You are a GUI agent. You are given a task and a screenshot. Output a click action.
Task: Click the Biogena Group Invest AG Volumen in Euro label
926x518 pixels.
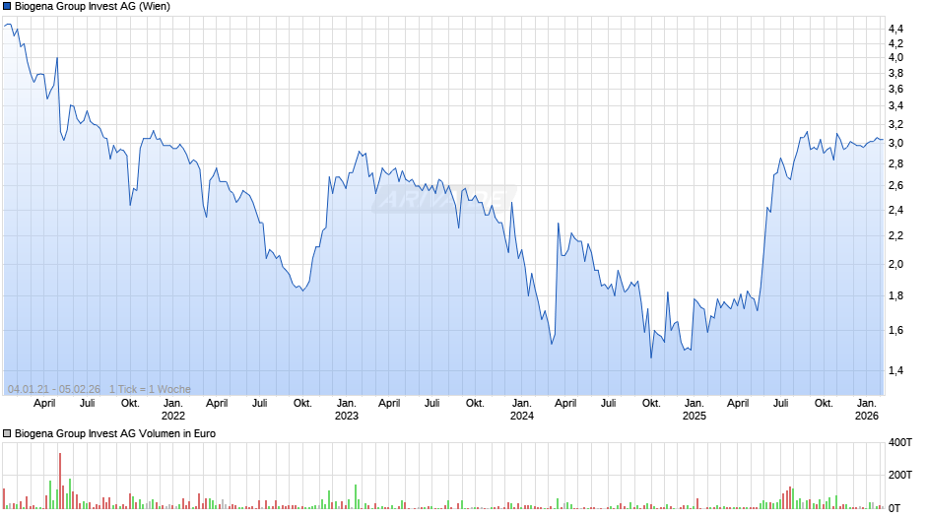pos(115,433)
